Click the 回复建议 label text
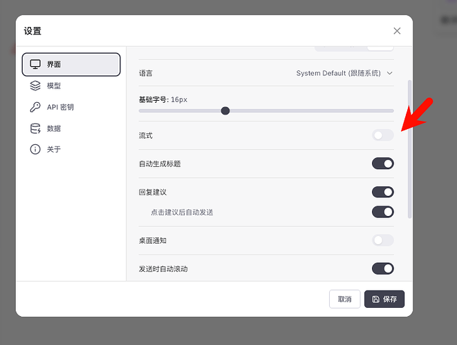The height and width of the screenshot is (345, 457). click(153, 192)
